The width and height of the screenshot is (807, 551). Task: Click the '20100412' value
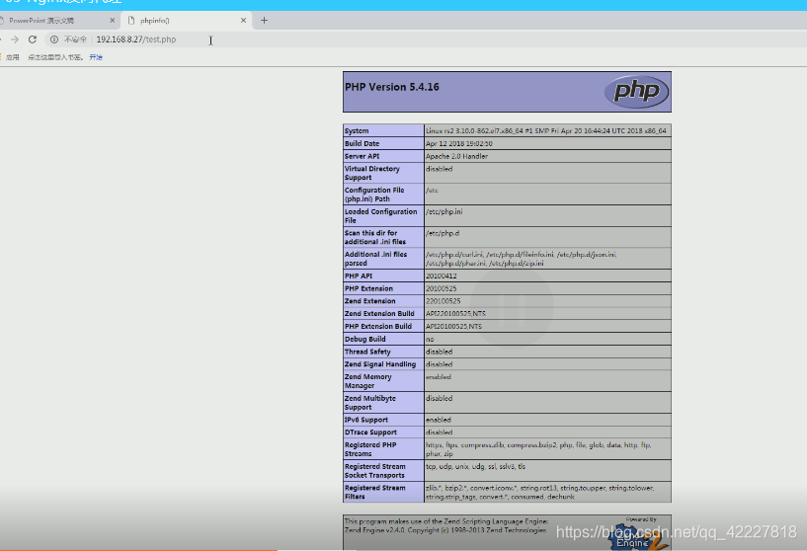coord(442,275)
